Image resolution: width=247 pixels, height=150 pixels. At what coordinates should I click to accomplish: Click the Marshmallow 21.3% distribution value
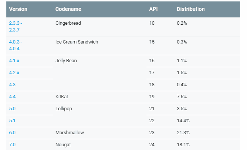(x=183, y=133)
